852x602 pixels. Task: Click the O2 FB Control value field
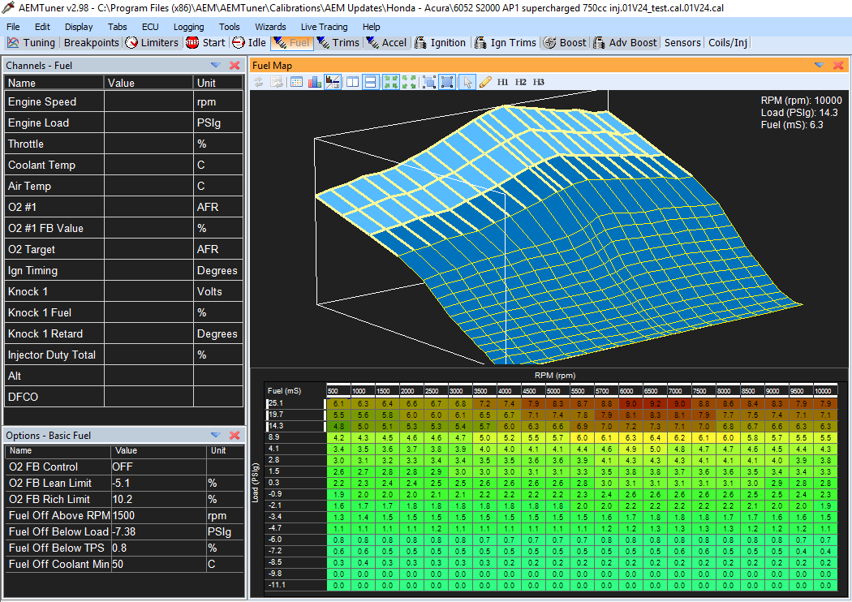158,467
